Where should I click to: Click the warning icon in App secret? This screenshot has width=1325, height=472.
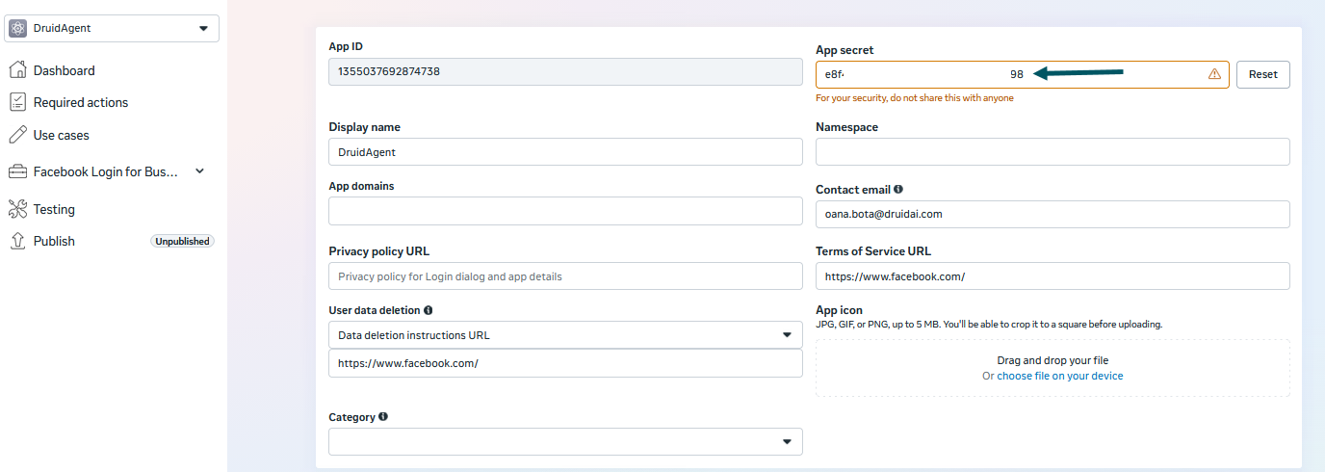tap(1214, 74)
